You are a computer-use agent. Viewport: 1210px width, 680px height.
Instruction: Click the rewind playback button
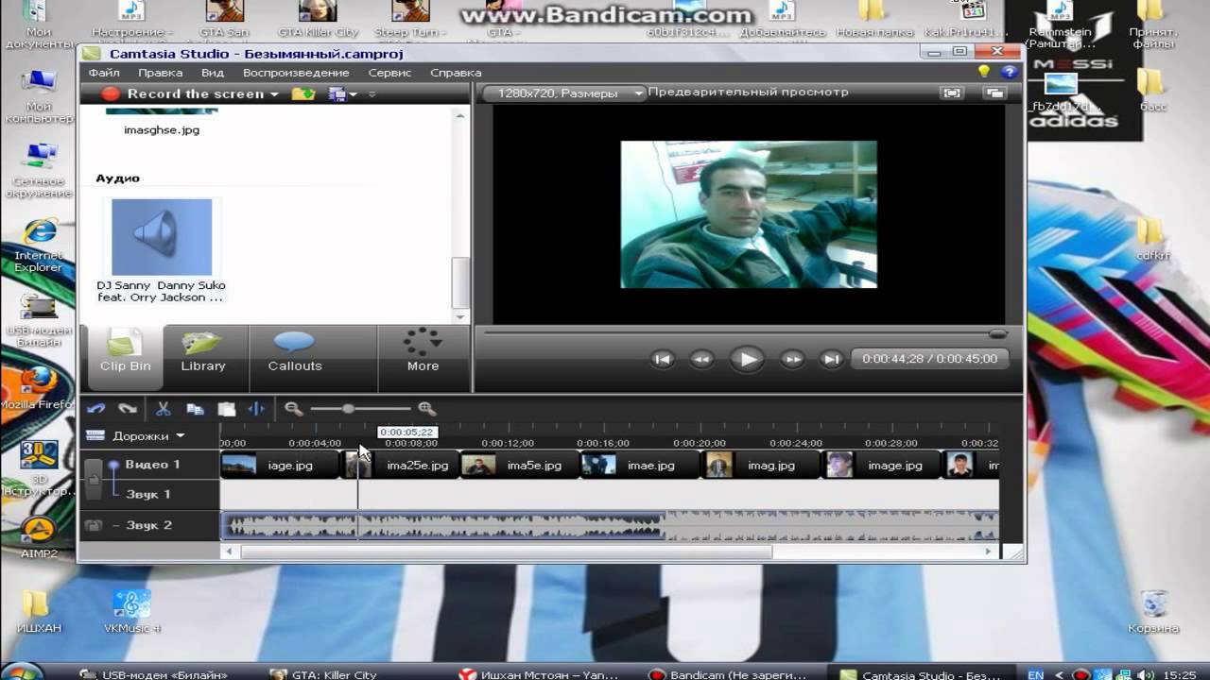pos(701,359)
